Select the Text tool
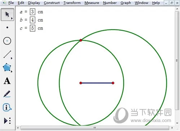Image resolution: width=180 pixels, height=131 pixels. (x=7, y=81)
